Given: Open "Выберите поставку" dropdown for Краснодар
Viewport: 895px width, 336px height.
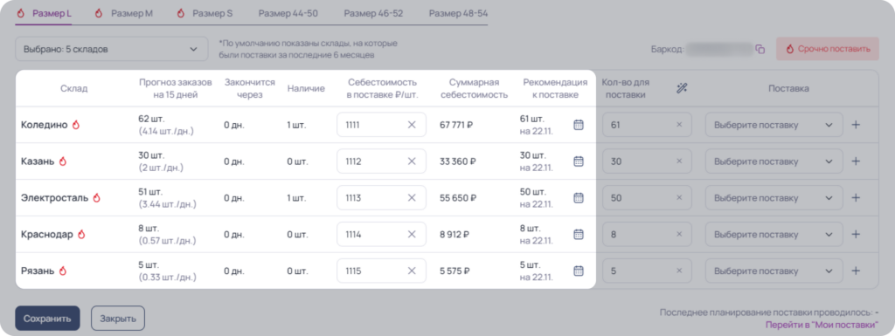Looking at the screenshot, I should 774,234.
